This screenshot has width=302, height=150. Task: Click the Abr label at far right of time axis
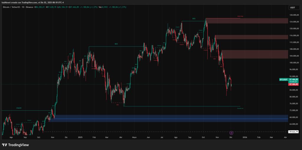pos(285,138)
